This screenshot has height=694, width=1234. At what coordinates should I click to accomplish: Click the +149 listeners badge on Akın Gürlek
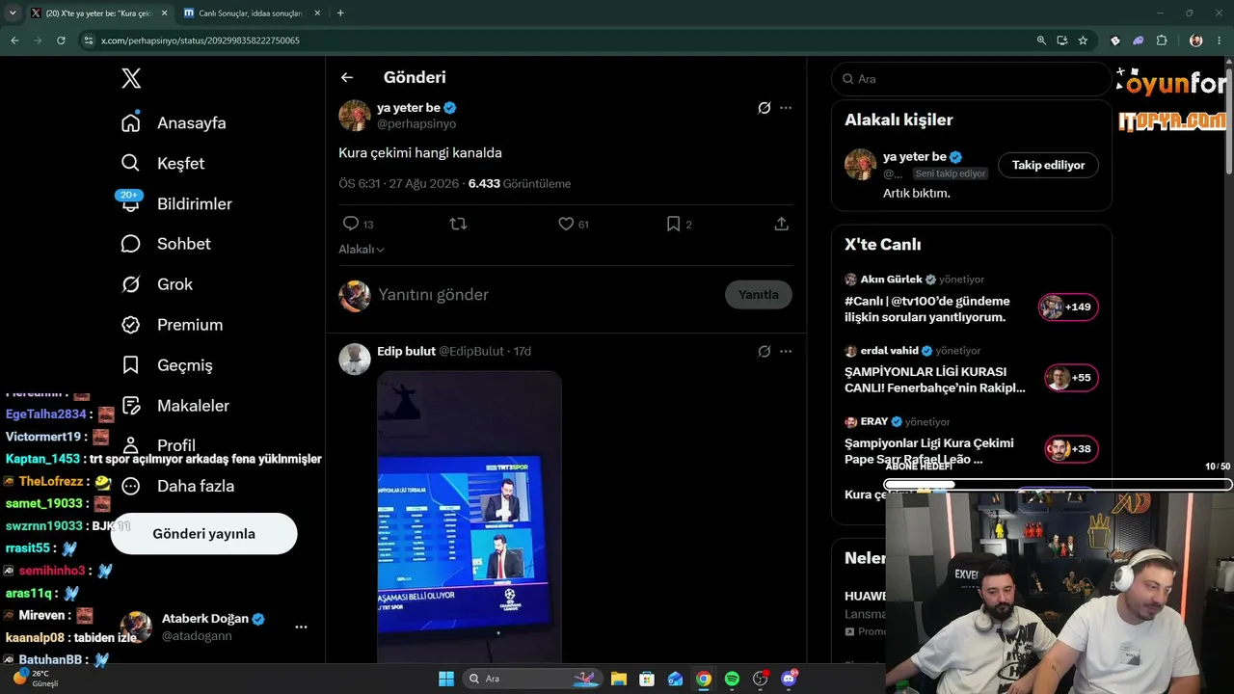[1068, 307]
